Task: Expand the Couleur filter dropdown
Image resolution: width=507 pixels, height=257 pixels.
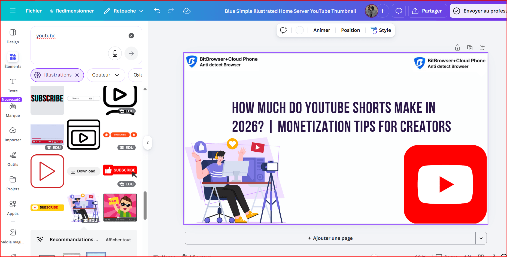Action: (106, 75)
